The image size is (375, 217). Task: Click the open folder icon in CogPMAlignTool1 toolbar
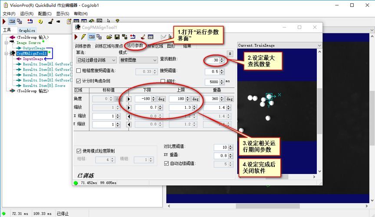pyautogui.click(x=109, y=37)
